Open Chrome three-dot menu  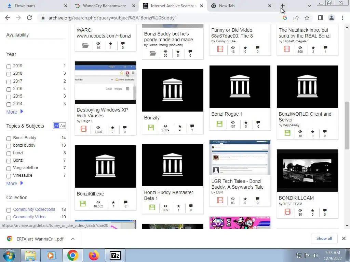pyautogui.click(x=342, y=18)
